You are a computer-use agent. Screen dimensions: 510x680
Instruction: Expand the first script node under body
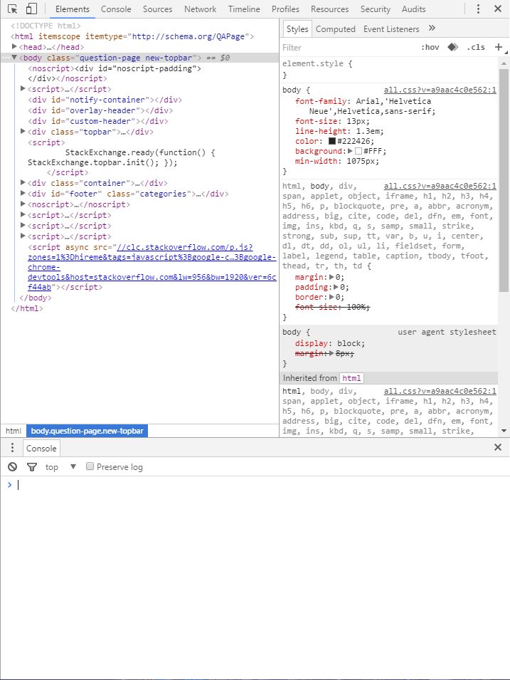click(23, 88)
